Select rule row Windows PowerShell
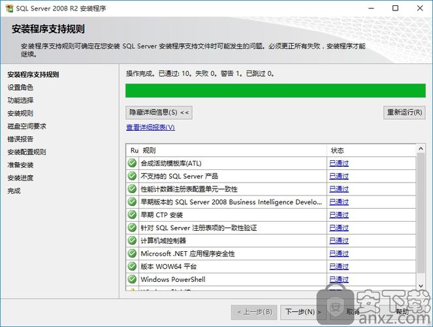This screenshot has height=327, width=433. [271, 279]
